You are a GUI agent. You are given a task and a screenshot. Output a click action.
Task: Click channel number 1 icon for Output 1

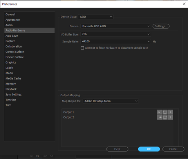point(170,112)
